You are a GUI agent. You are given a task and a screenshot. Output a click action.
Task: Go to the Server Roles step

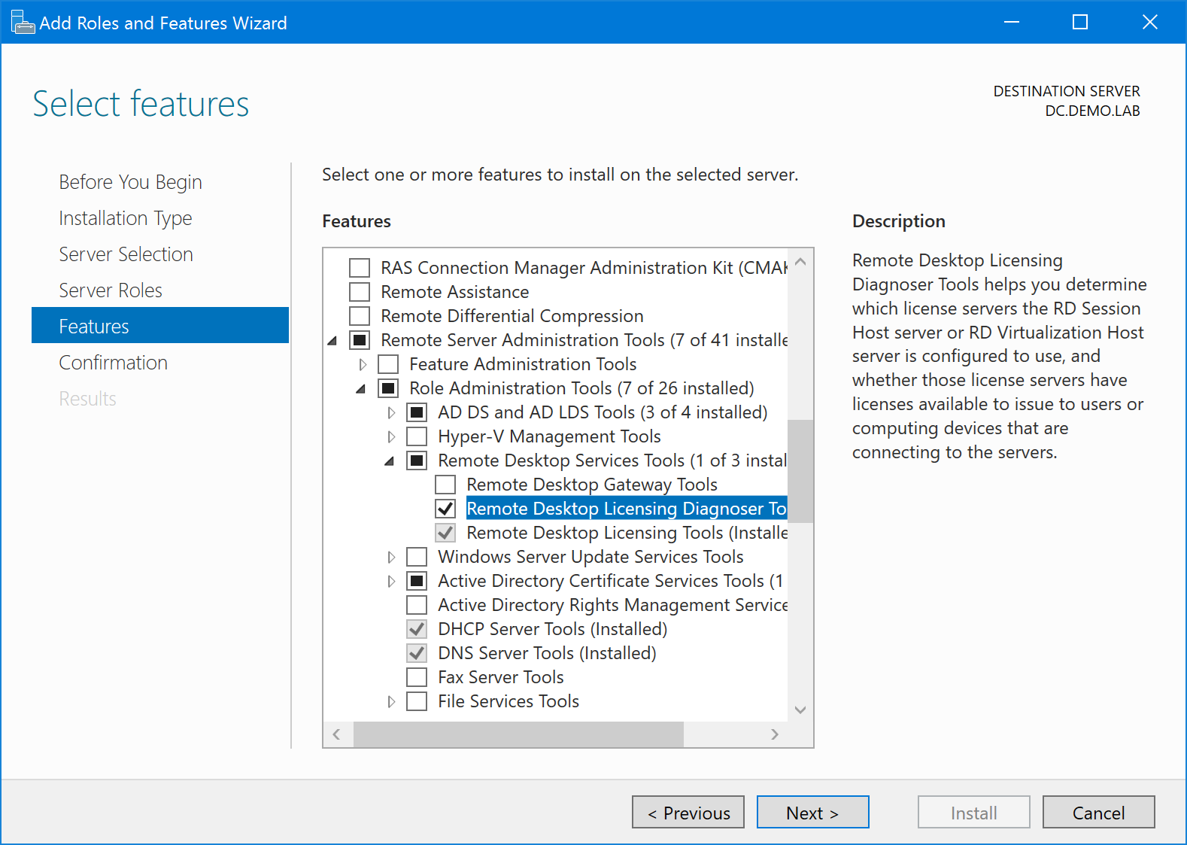(111, 290)
